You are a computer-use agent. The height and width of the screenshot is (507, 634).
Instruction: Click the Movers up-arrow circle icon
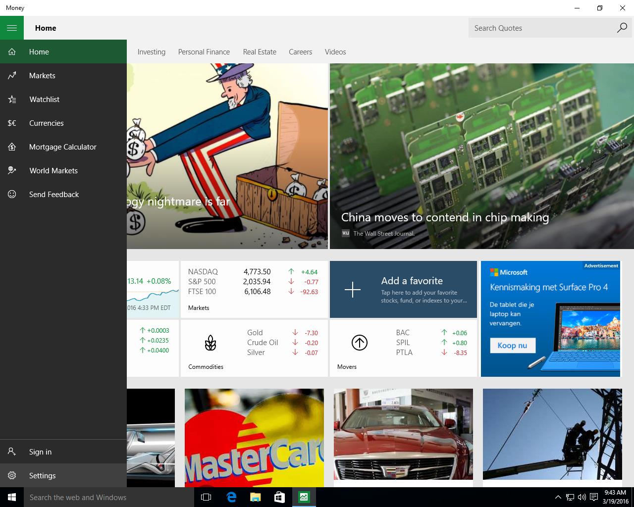360,343
